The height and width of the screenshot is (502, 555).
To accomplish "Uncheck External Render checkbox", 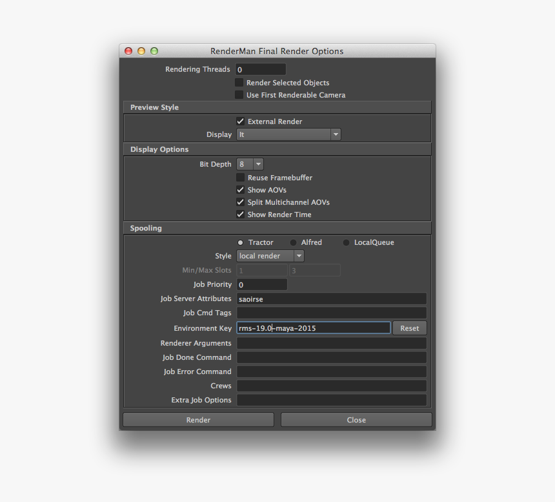I will point(240,121).
